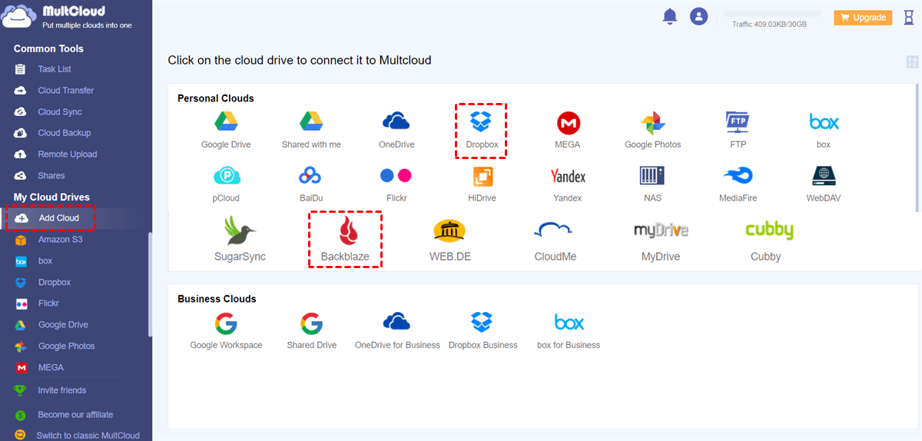Open Become our affiliate link
This screenshot has width=922, height=441.
[75, 415]
